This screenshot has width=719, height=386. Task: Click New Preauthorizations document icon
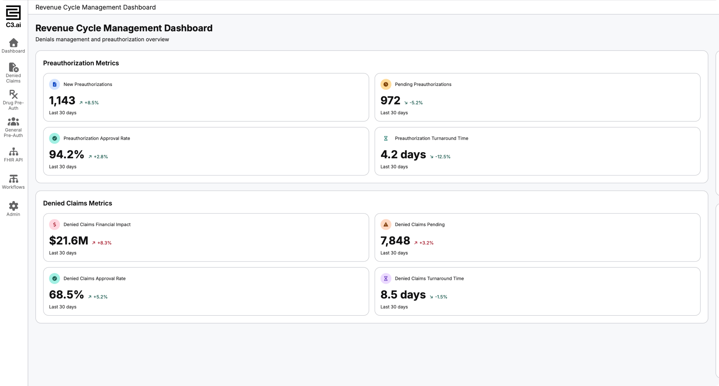tap(55, 84)
